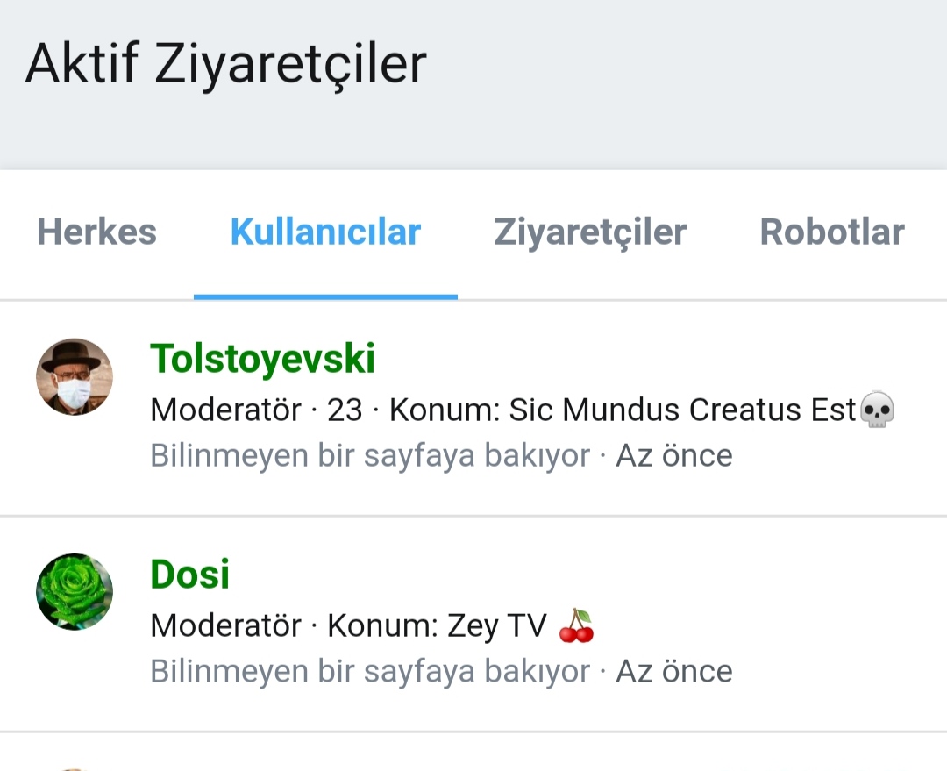Click the skull emoji after Creatus Est
947x771 pixels.
pos(876,410)
